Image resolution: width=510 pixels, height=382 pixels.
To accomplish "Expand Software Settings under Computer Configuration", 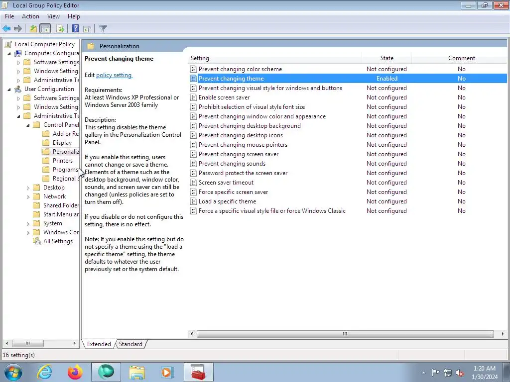I will point(18,62).
